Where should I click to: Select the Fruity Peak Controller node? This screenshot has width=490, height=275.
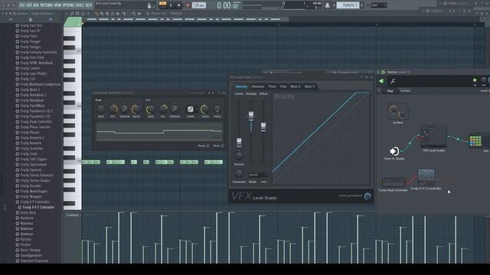pyautogui.click(x=393, y=182)
